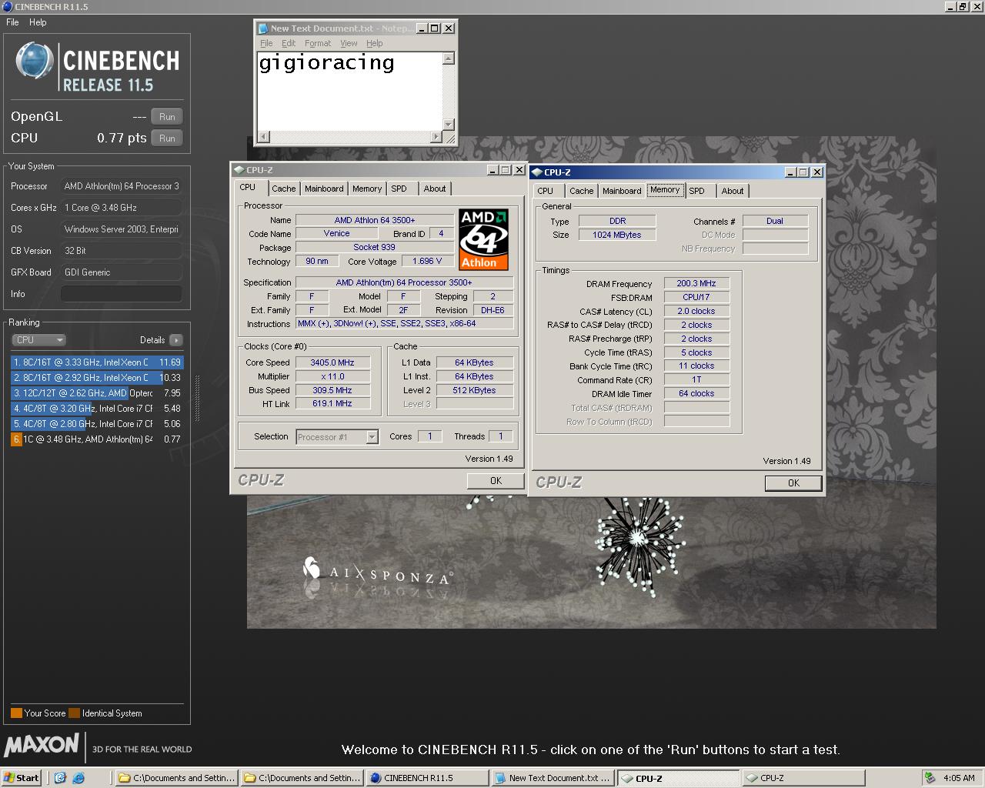Switch to SPD tab in left CPU-Z window
This screenshot has height=788, width=985.
[x=399, y=189]
